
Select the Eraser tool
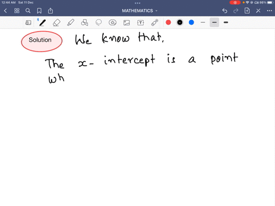(57, 22)
